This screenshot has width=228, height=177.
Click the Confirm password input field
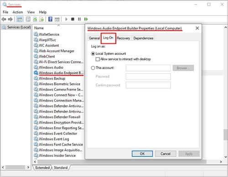point(148,85)
